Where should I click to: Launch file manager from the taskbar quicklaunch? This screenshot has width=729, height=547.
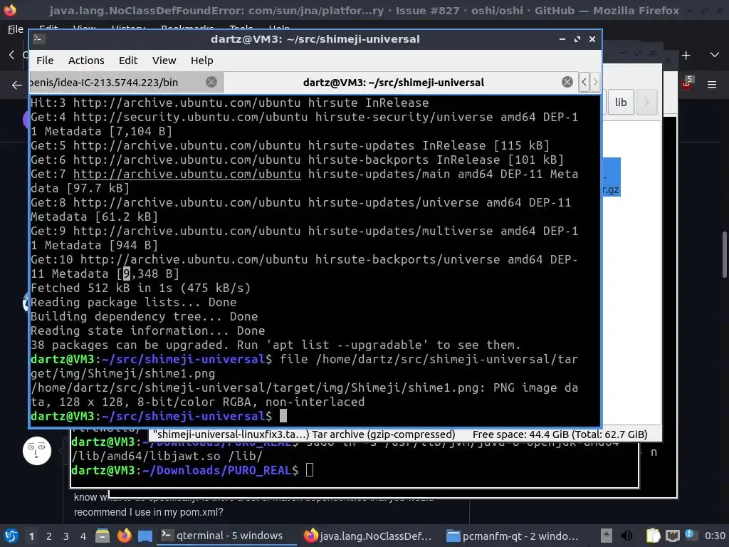pos(103,536)
